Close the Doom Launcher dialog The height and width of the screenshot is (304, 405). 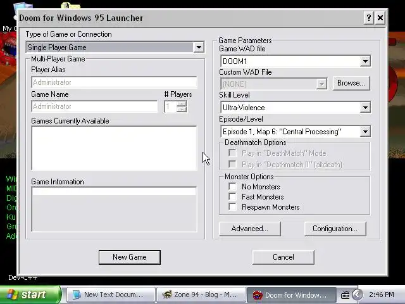[x=380, y=18]
